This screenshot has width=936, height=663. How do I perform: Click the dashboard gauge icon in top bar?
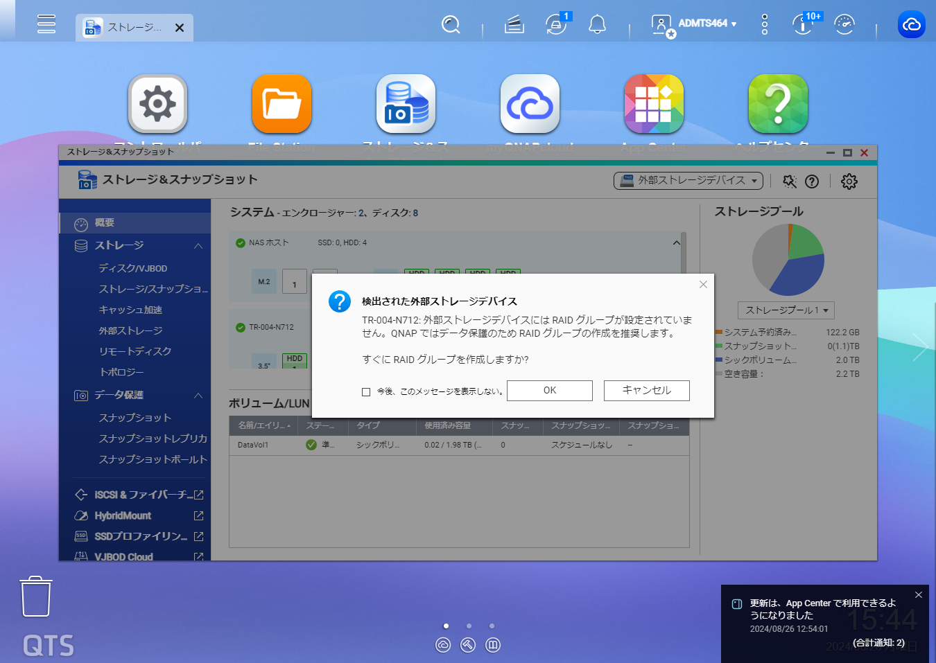(x=844, y=25)
